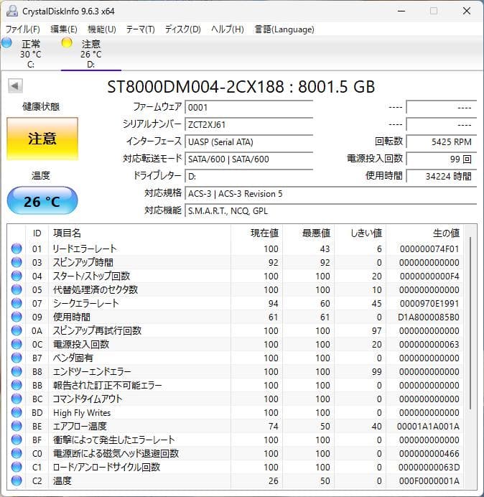Screen dimensions: 484x497
Task: Click the High Fly Writes attribute name
Action: coord(82,413)
